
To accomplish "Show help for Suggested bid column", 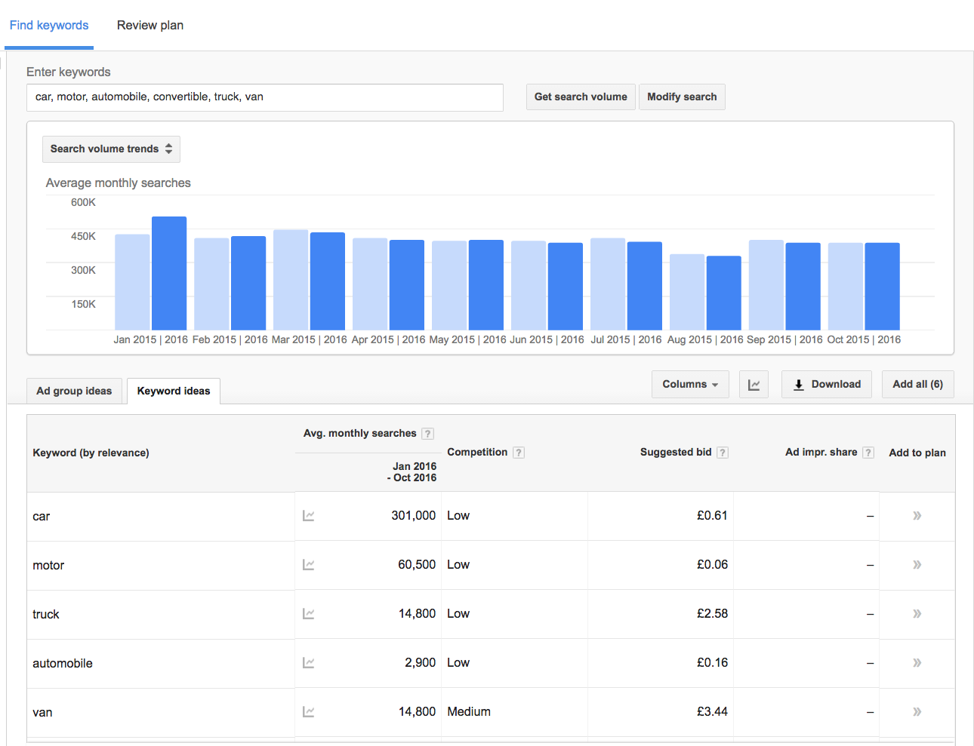I will (723, 453).
